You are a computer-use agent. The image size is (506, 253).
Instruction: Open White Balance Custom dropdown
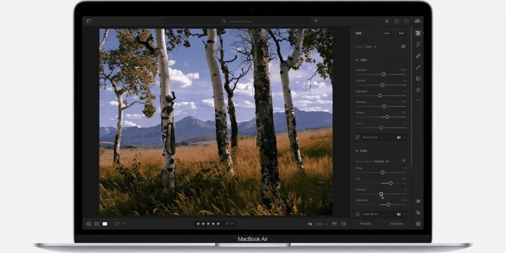click(381, 162)
